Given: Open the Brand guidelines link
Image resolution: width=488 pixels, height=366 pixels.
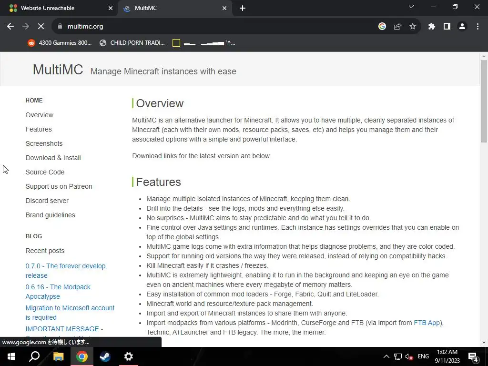Looking at the screenshot, I should (x=50, y=215).
